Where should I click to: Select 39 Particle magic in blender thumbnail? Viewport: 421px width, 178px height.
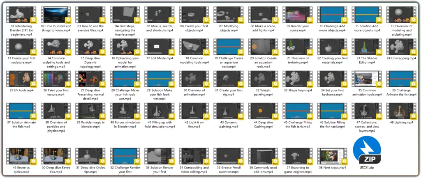click(x=90, y=111)
